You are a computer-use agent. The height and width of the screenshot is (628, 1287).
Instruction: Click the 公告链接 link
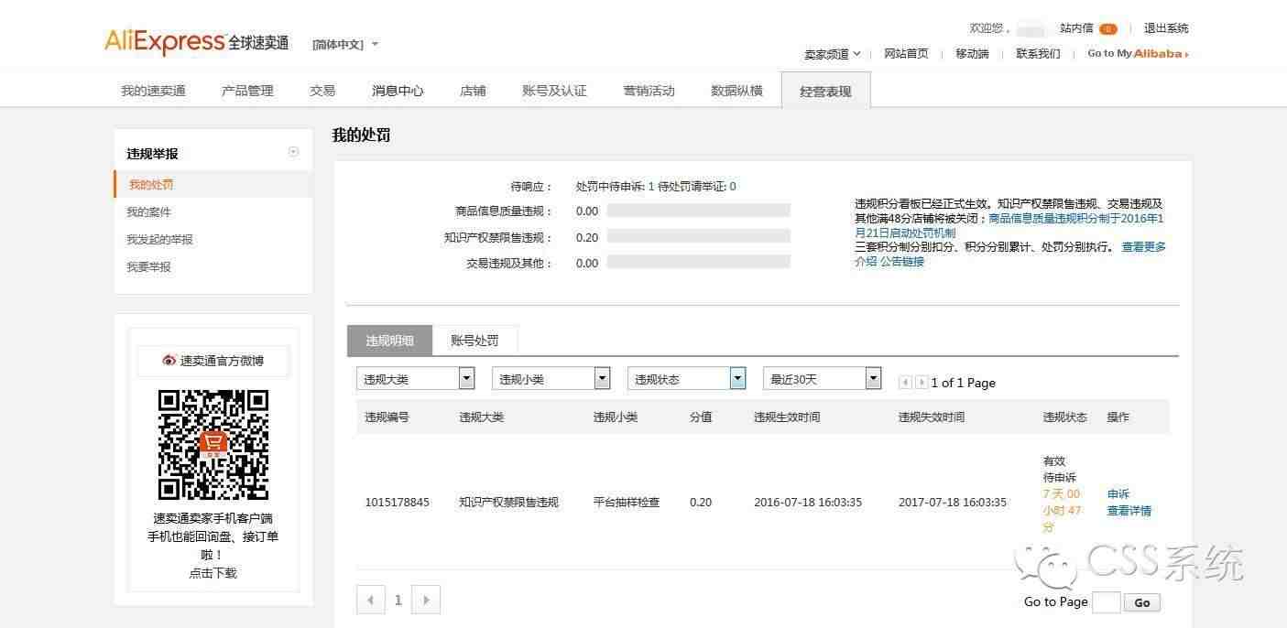[902, 262]
